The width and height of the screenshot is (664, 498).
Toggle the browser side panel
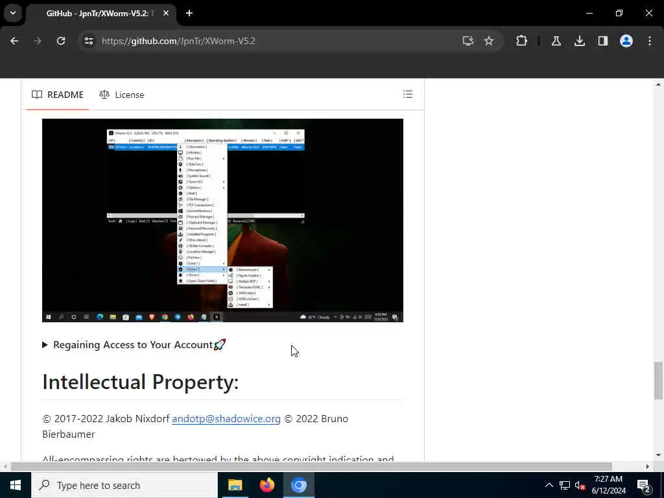(603, 41)
